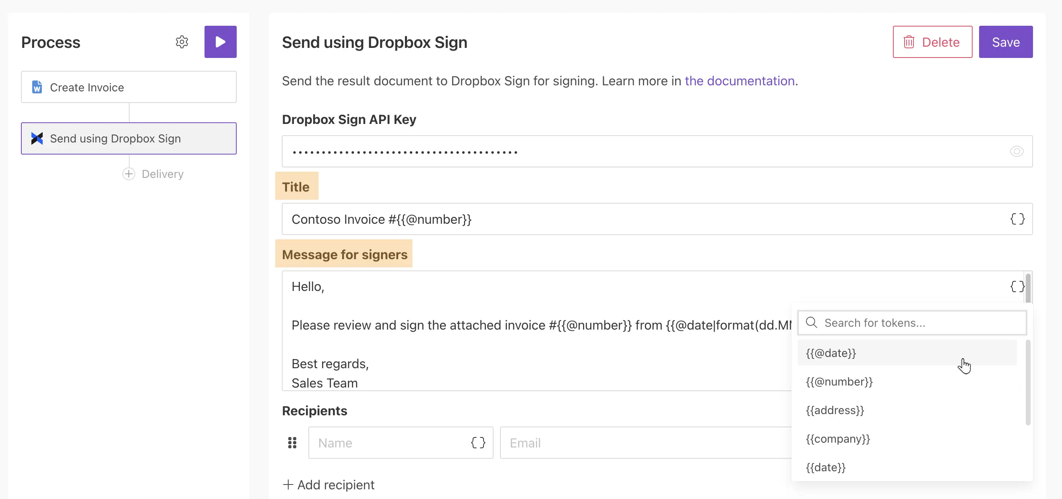
Task: Grab the recipient row drag handle
Action: (x=292, y=443)
